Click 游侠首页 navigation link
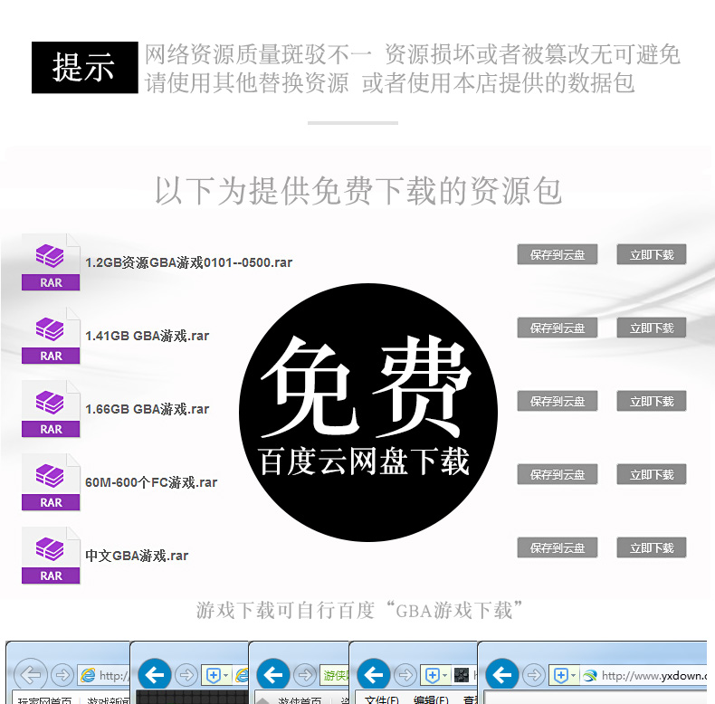 coord(300,700)
